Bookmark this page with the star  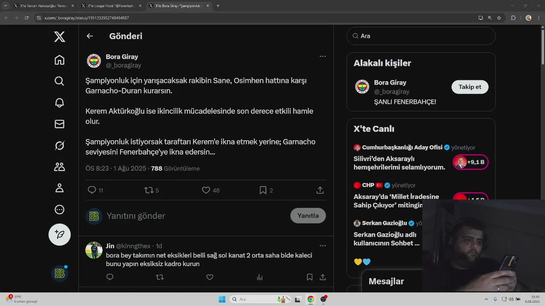(499, 18)
